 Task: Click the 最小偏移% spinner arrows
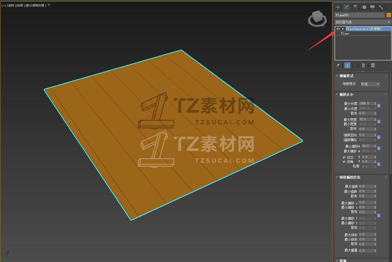pyautogui.click(x=375, y=146)
